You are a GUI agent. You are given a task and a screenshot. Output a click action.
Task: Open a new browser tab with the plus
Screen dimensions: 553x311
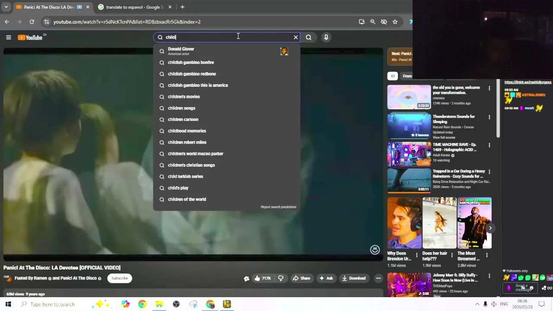182,7
